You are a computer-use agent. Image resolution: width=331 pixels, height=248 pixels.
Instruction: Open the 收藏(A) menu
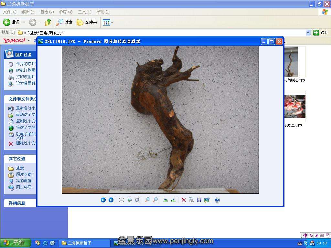tap(66, 12)
